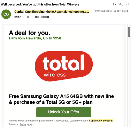Click the message scrollbar thumb
This screenshot has width=133, height=127.
point(129,32)
